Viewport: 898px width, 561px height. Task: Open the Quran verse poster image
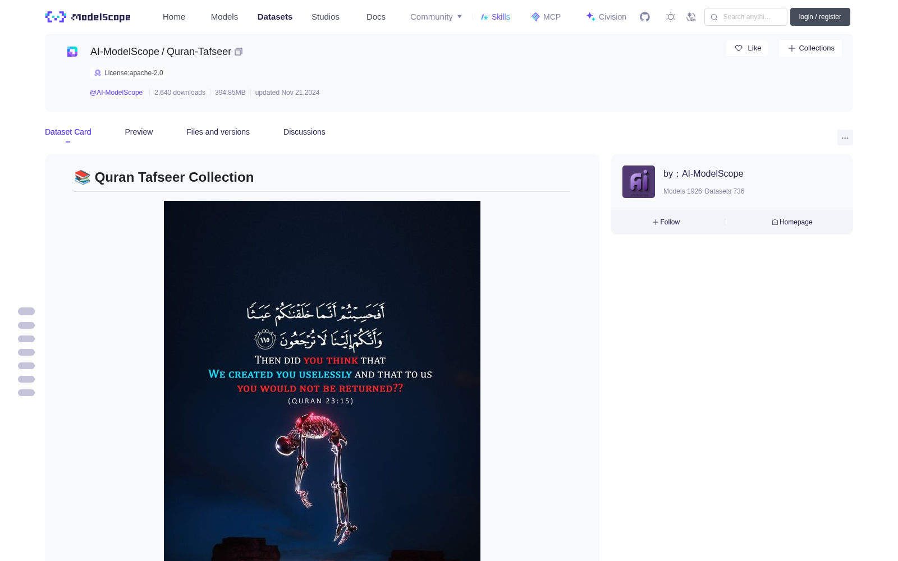coord(322,381)
